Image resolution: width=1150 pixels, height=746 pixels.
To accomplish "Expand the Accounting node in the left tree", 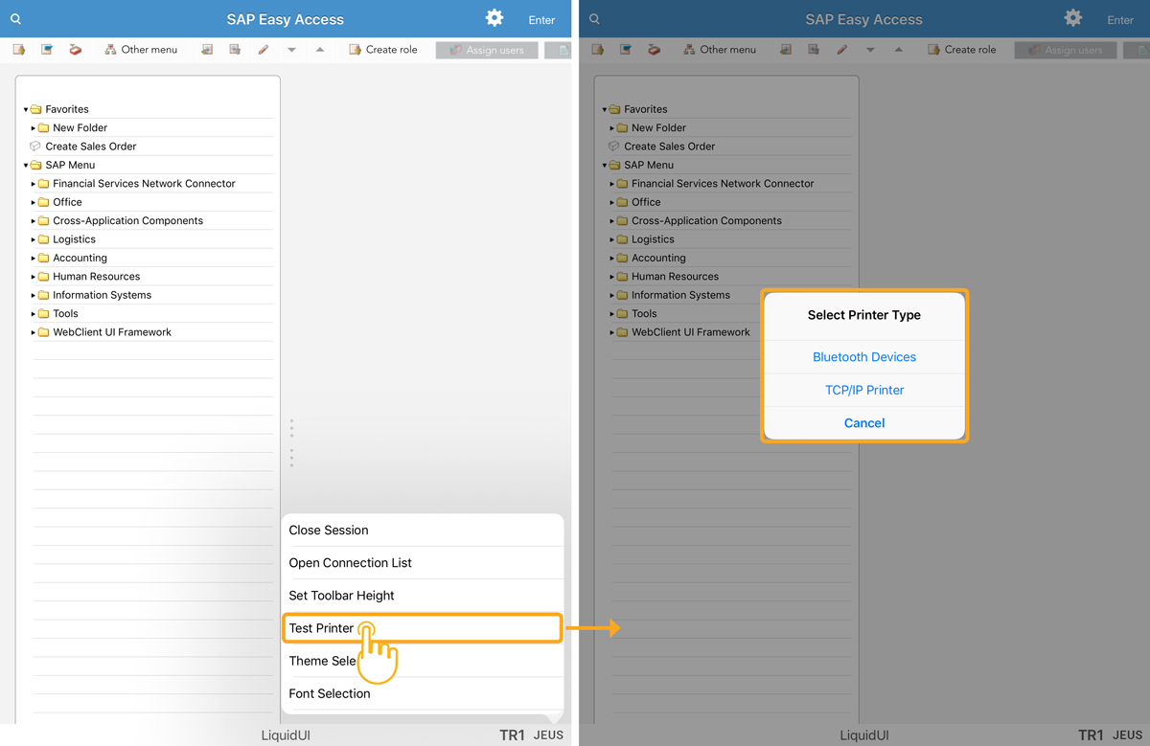I will pyautogui.click(x=34, y=259).
